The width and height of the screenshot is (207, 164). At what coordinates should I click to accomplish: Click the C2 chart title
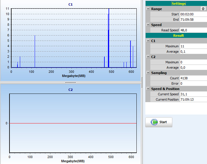pos(71,90)
